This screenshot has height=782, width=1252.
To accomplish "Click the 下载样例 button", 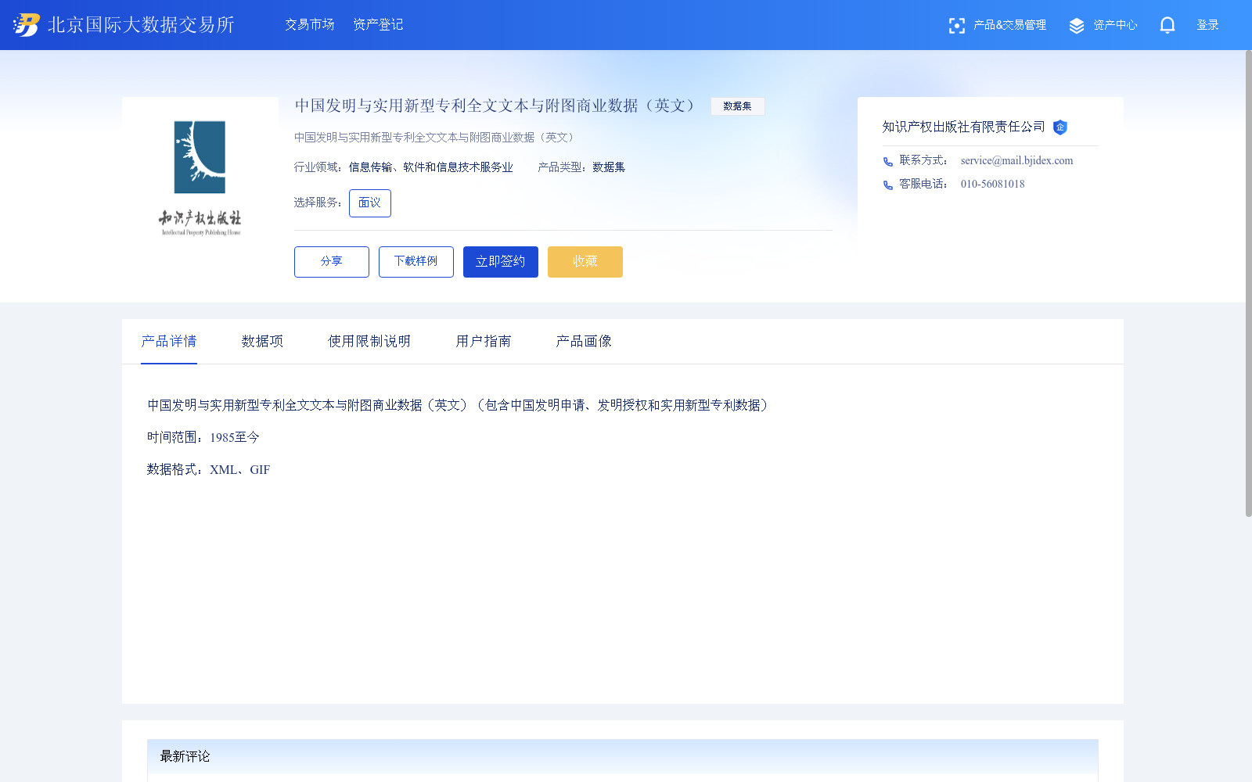I will [416, 262].
